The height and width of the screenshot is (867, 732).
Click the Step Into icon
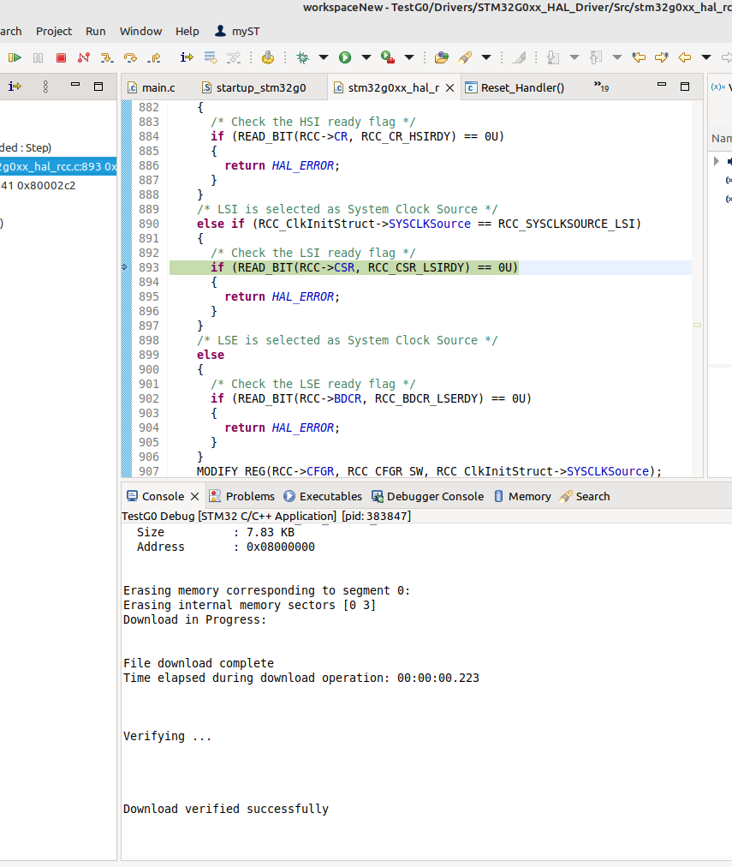[108, 57]
